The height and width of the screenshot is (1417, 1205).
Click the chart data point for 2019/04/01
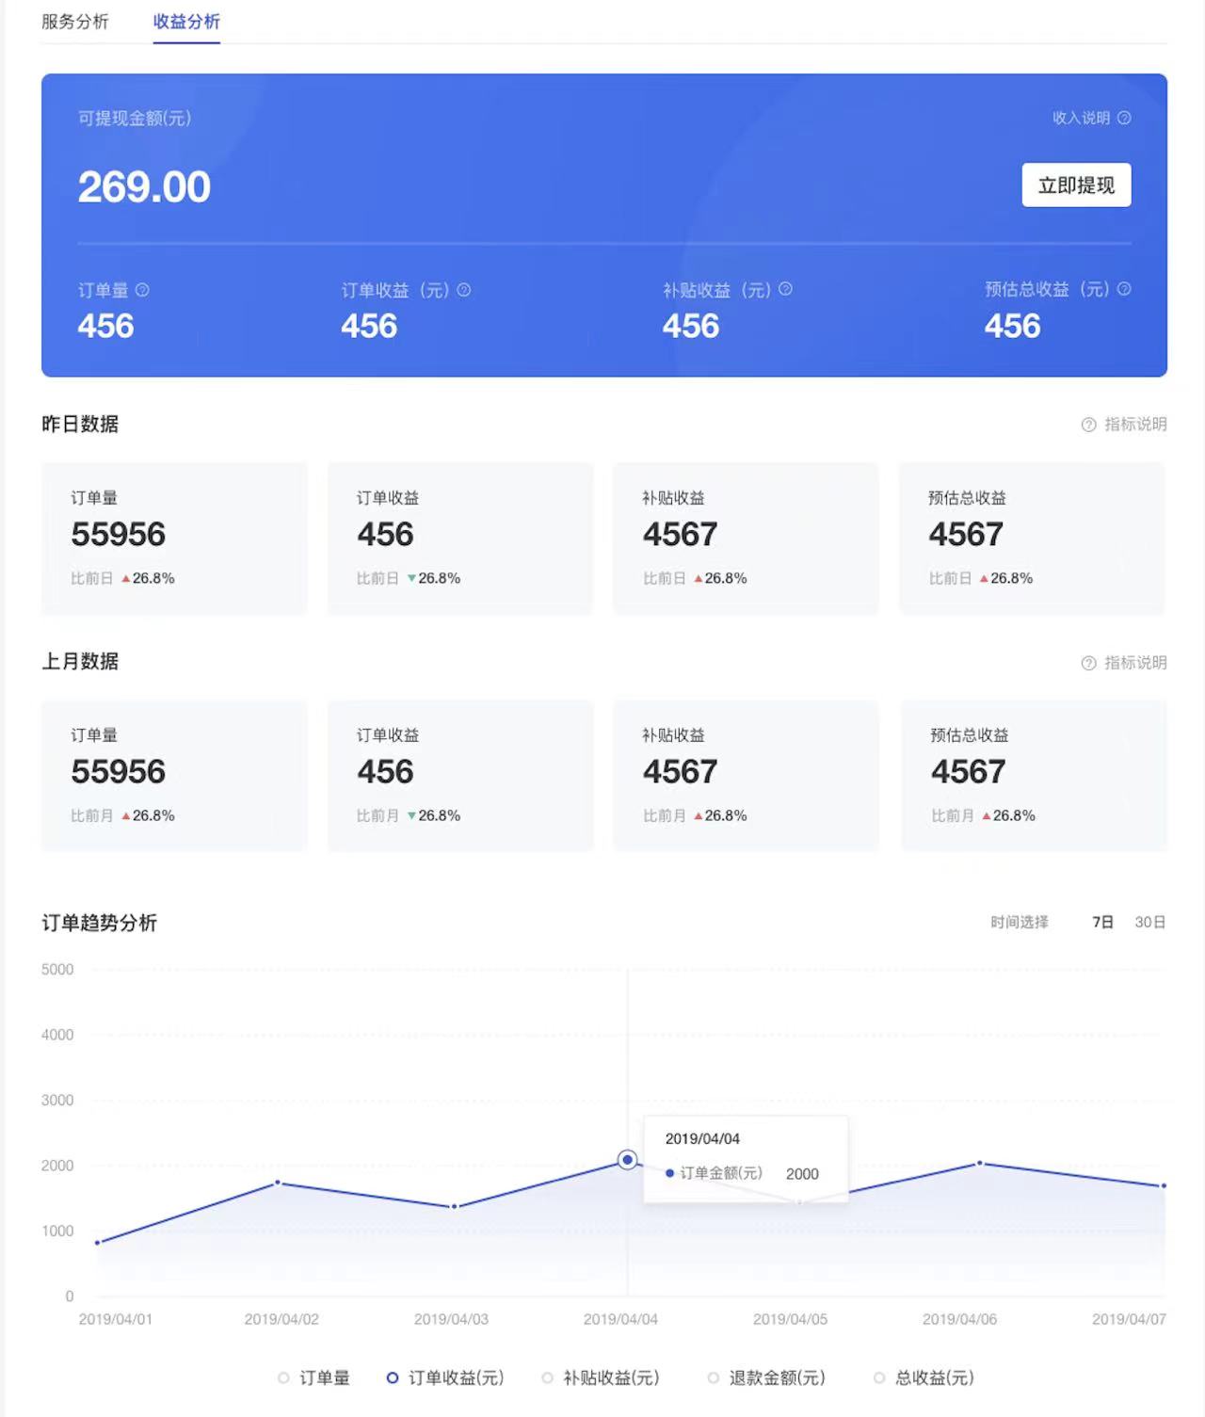[98, 1243]
